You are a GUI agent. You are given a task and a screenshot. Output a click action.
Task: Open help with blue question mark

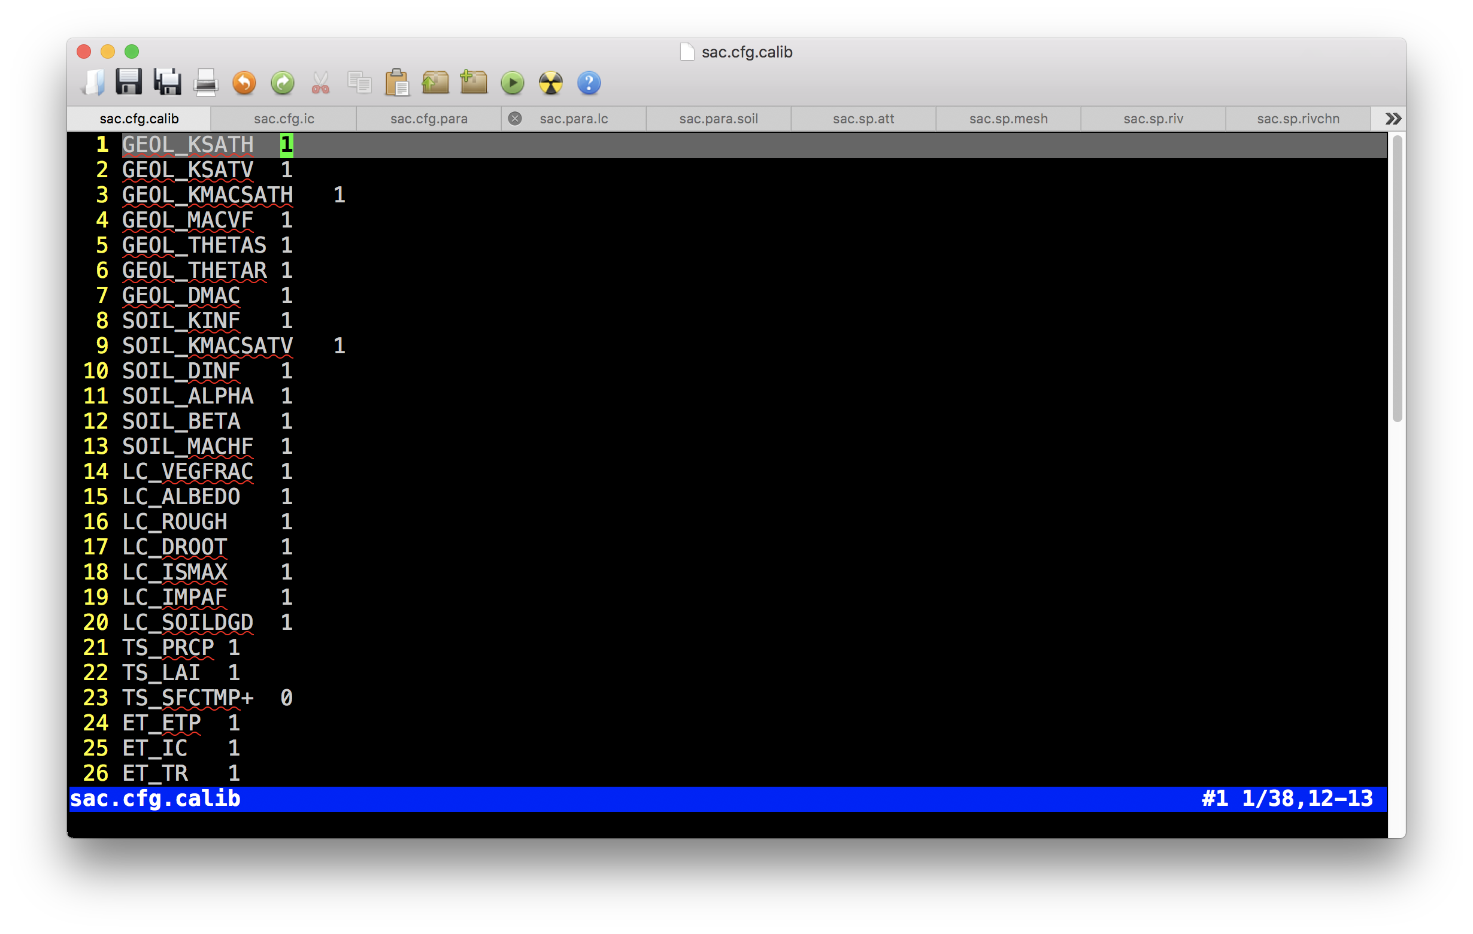pos(589,83)
